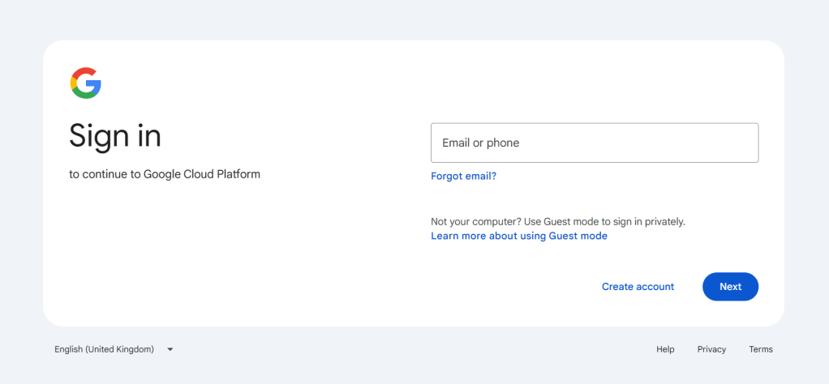Click the Create account button

(638, 287)
